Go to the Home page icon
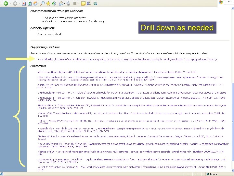The height and width of the screenshot is (176, 234). [x=35, y=3]
